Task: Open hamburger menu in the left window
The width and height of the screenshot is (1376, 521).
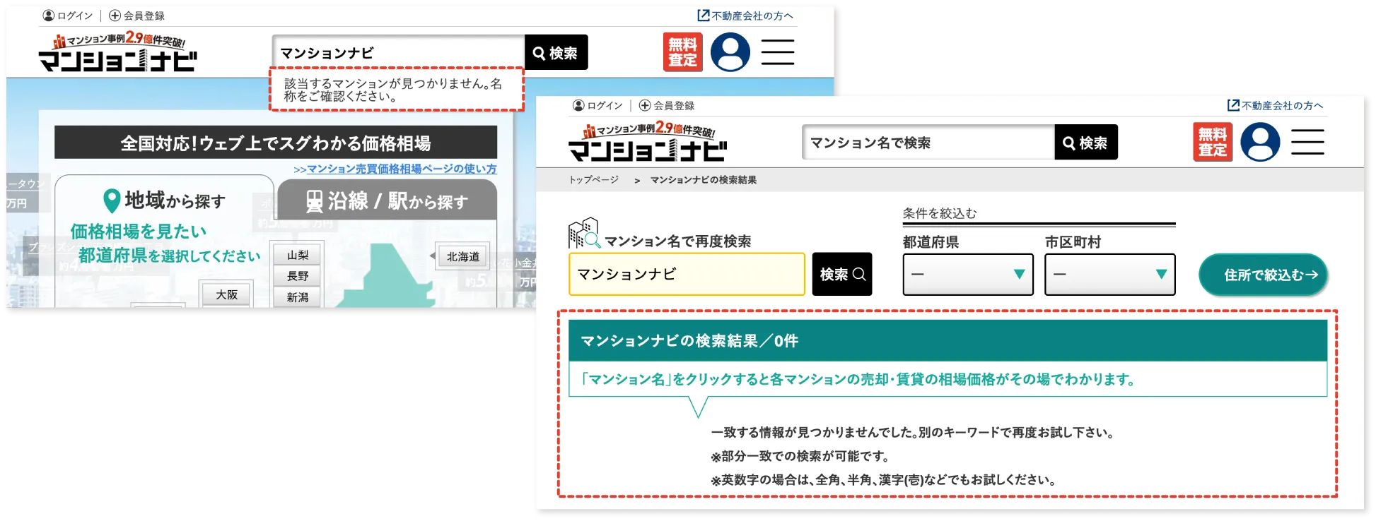Action: click(x=777, y=52)
